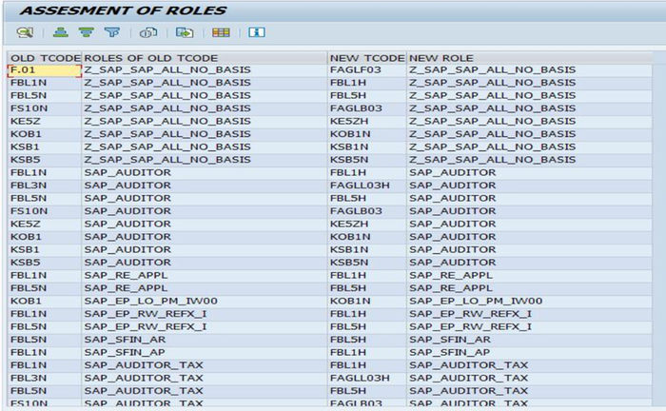666x411 pixels.
Task: Click the blue Information icon
Action: click(x=256, y=32)
